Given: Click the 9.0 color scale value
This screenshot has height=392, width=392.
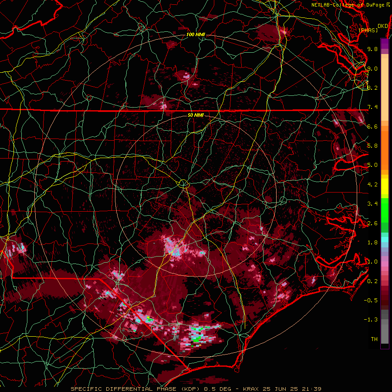Looking at the screenshot, I should click(372, 68).
